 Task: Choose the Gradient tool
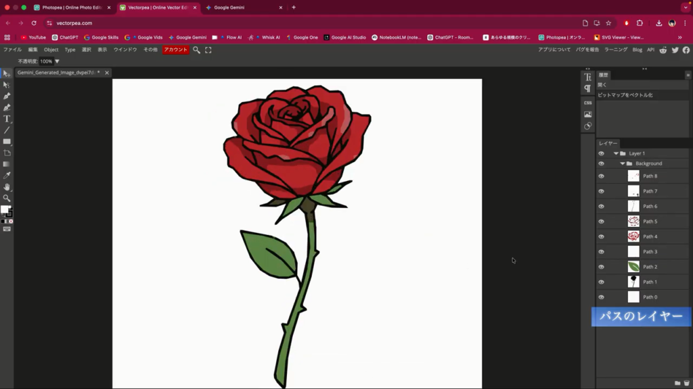coord(7,164)
